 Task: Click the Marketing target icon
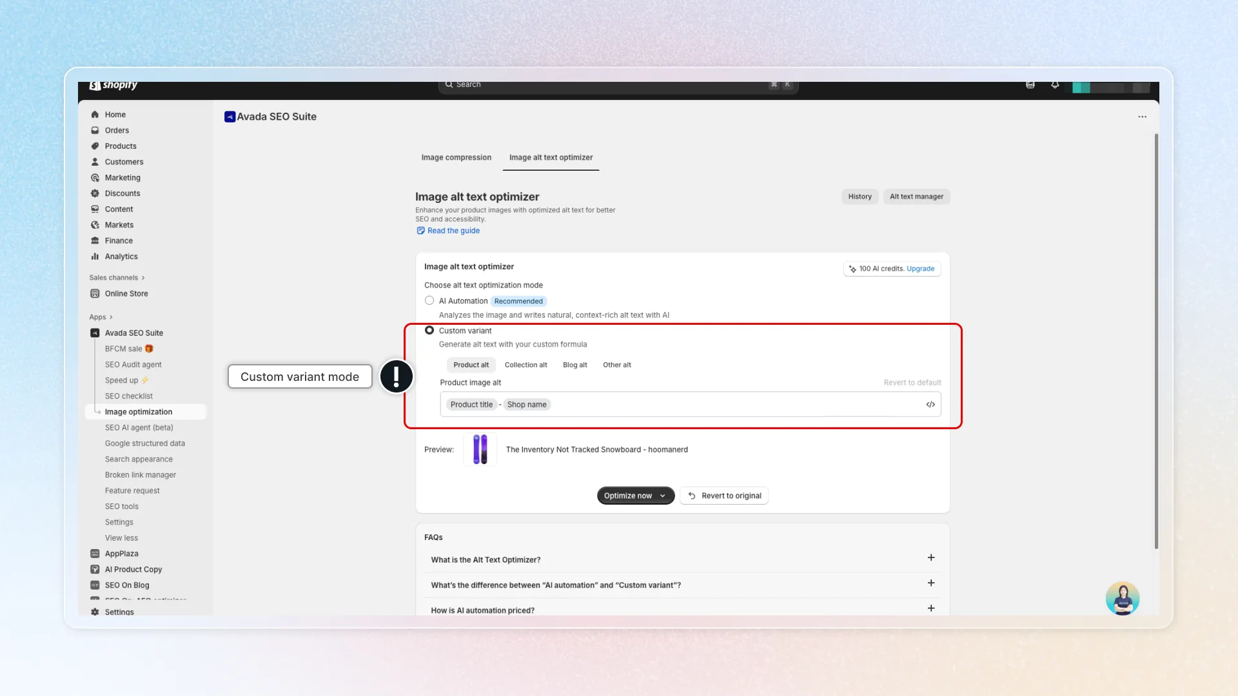pyautogui.click(x=95, y=178)
